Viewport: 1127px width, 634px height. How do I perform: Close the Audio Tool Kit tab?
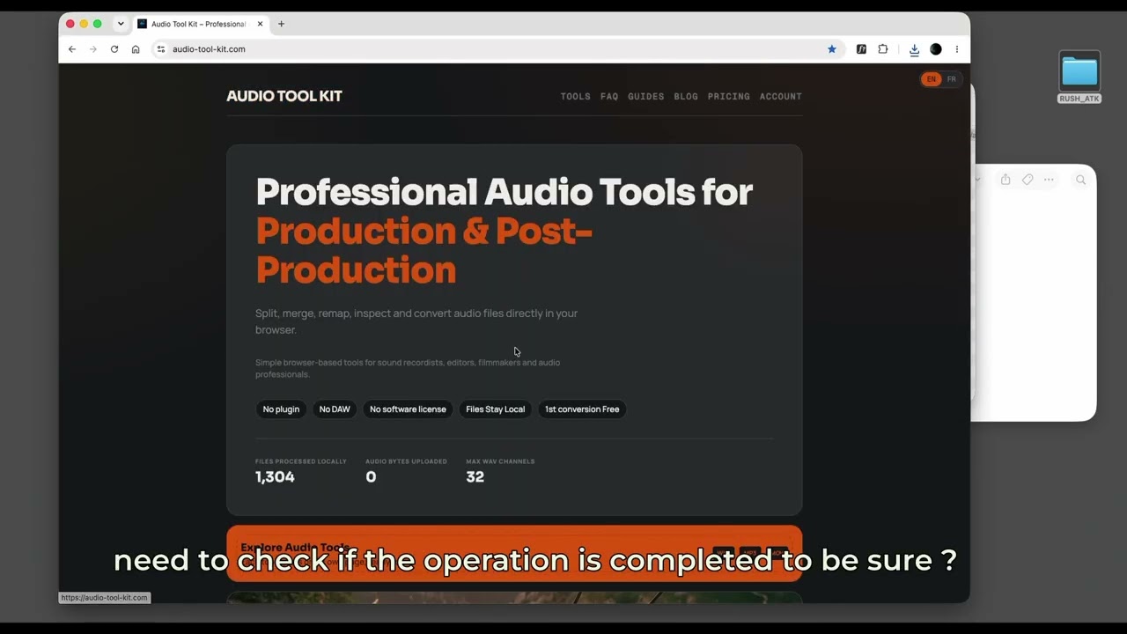click(x=260, y=24)
